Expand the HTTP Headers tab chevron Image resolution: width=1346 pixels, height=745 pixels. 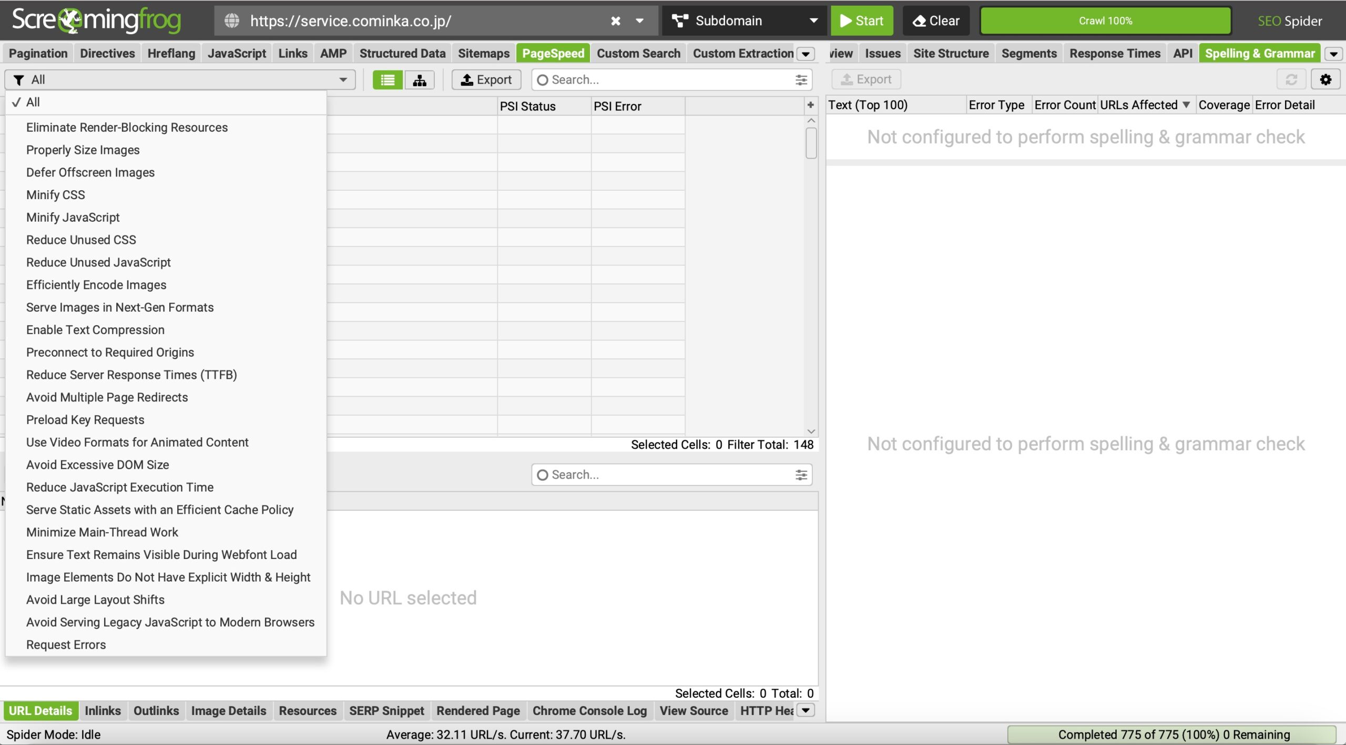(805, 710)
